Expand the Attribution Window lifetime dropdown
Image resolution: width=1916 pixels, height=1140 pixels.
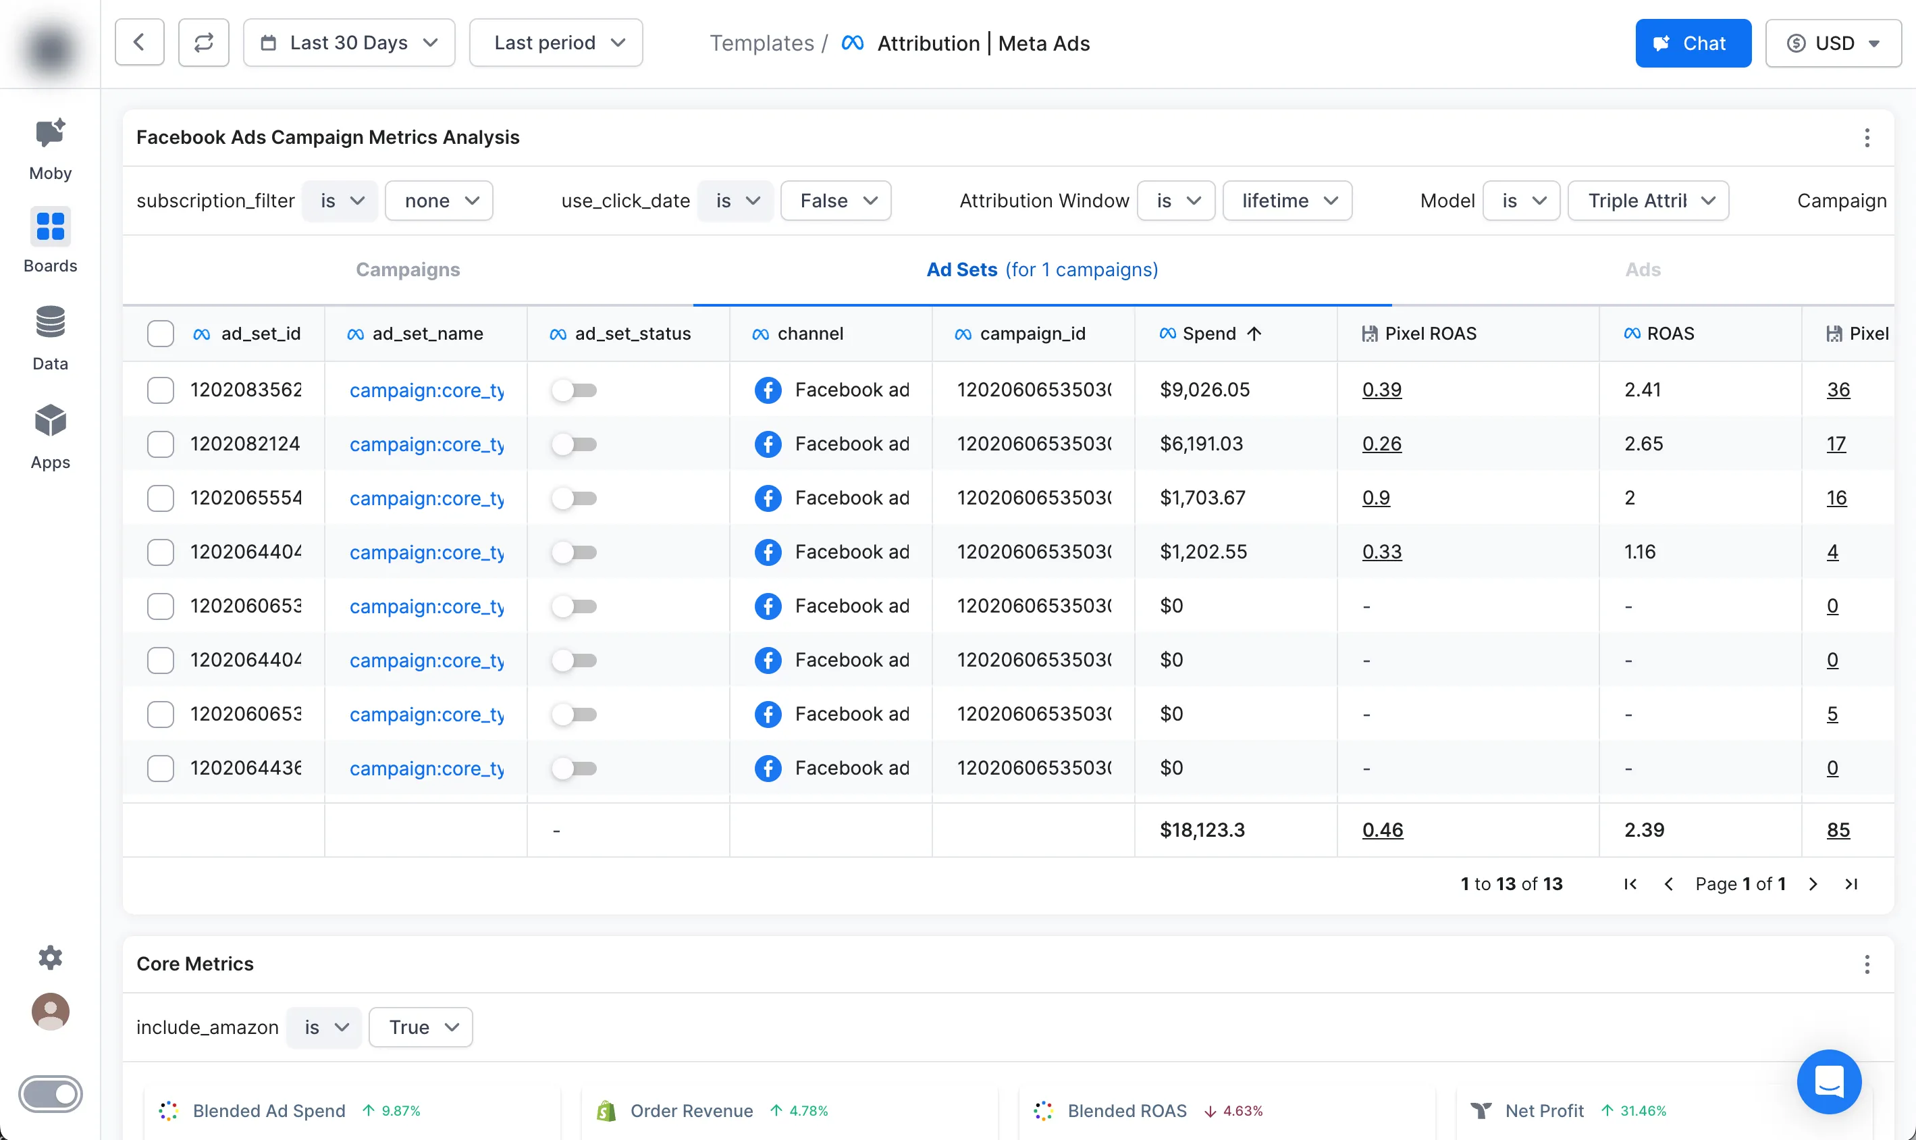click(x=1287, y=201)
